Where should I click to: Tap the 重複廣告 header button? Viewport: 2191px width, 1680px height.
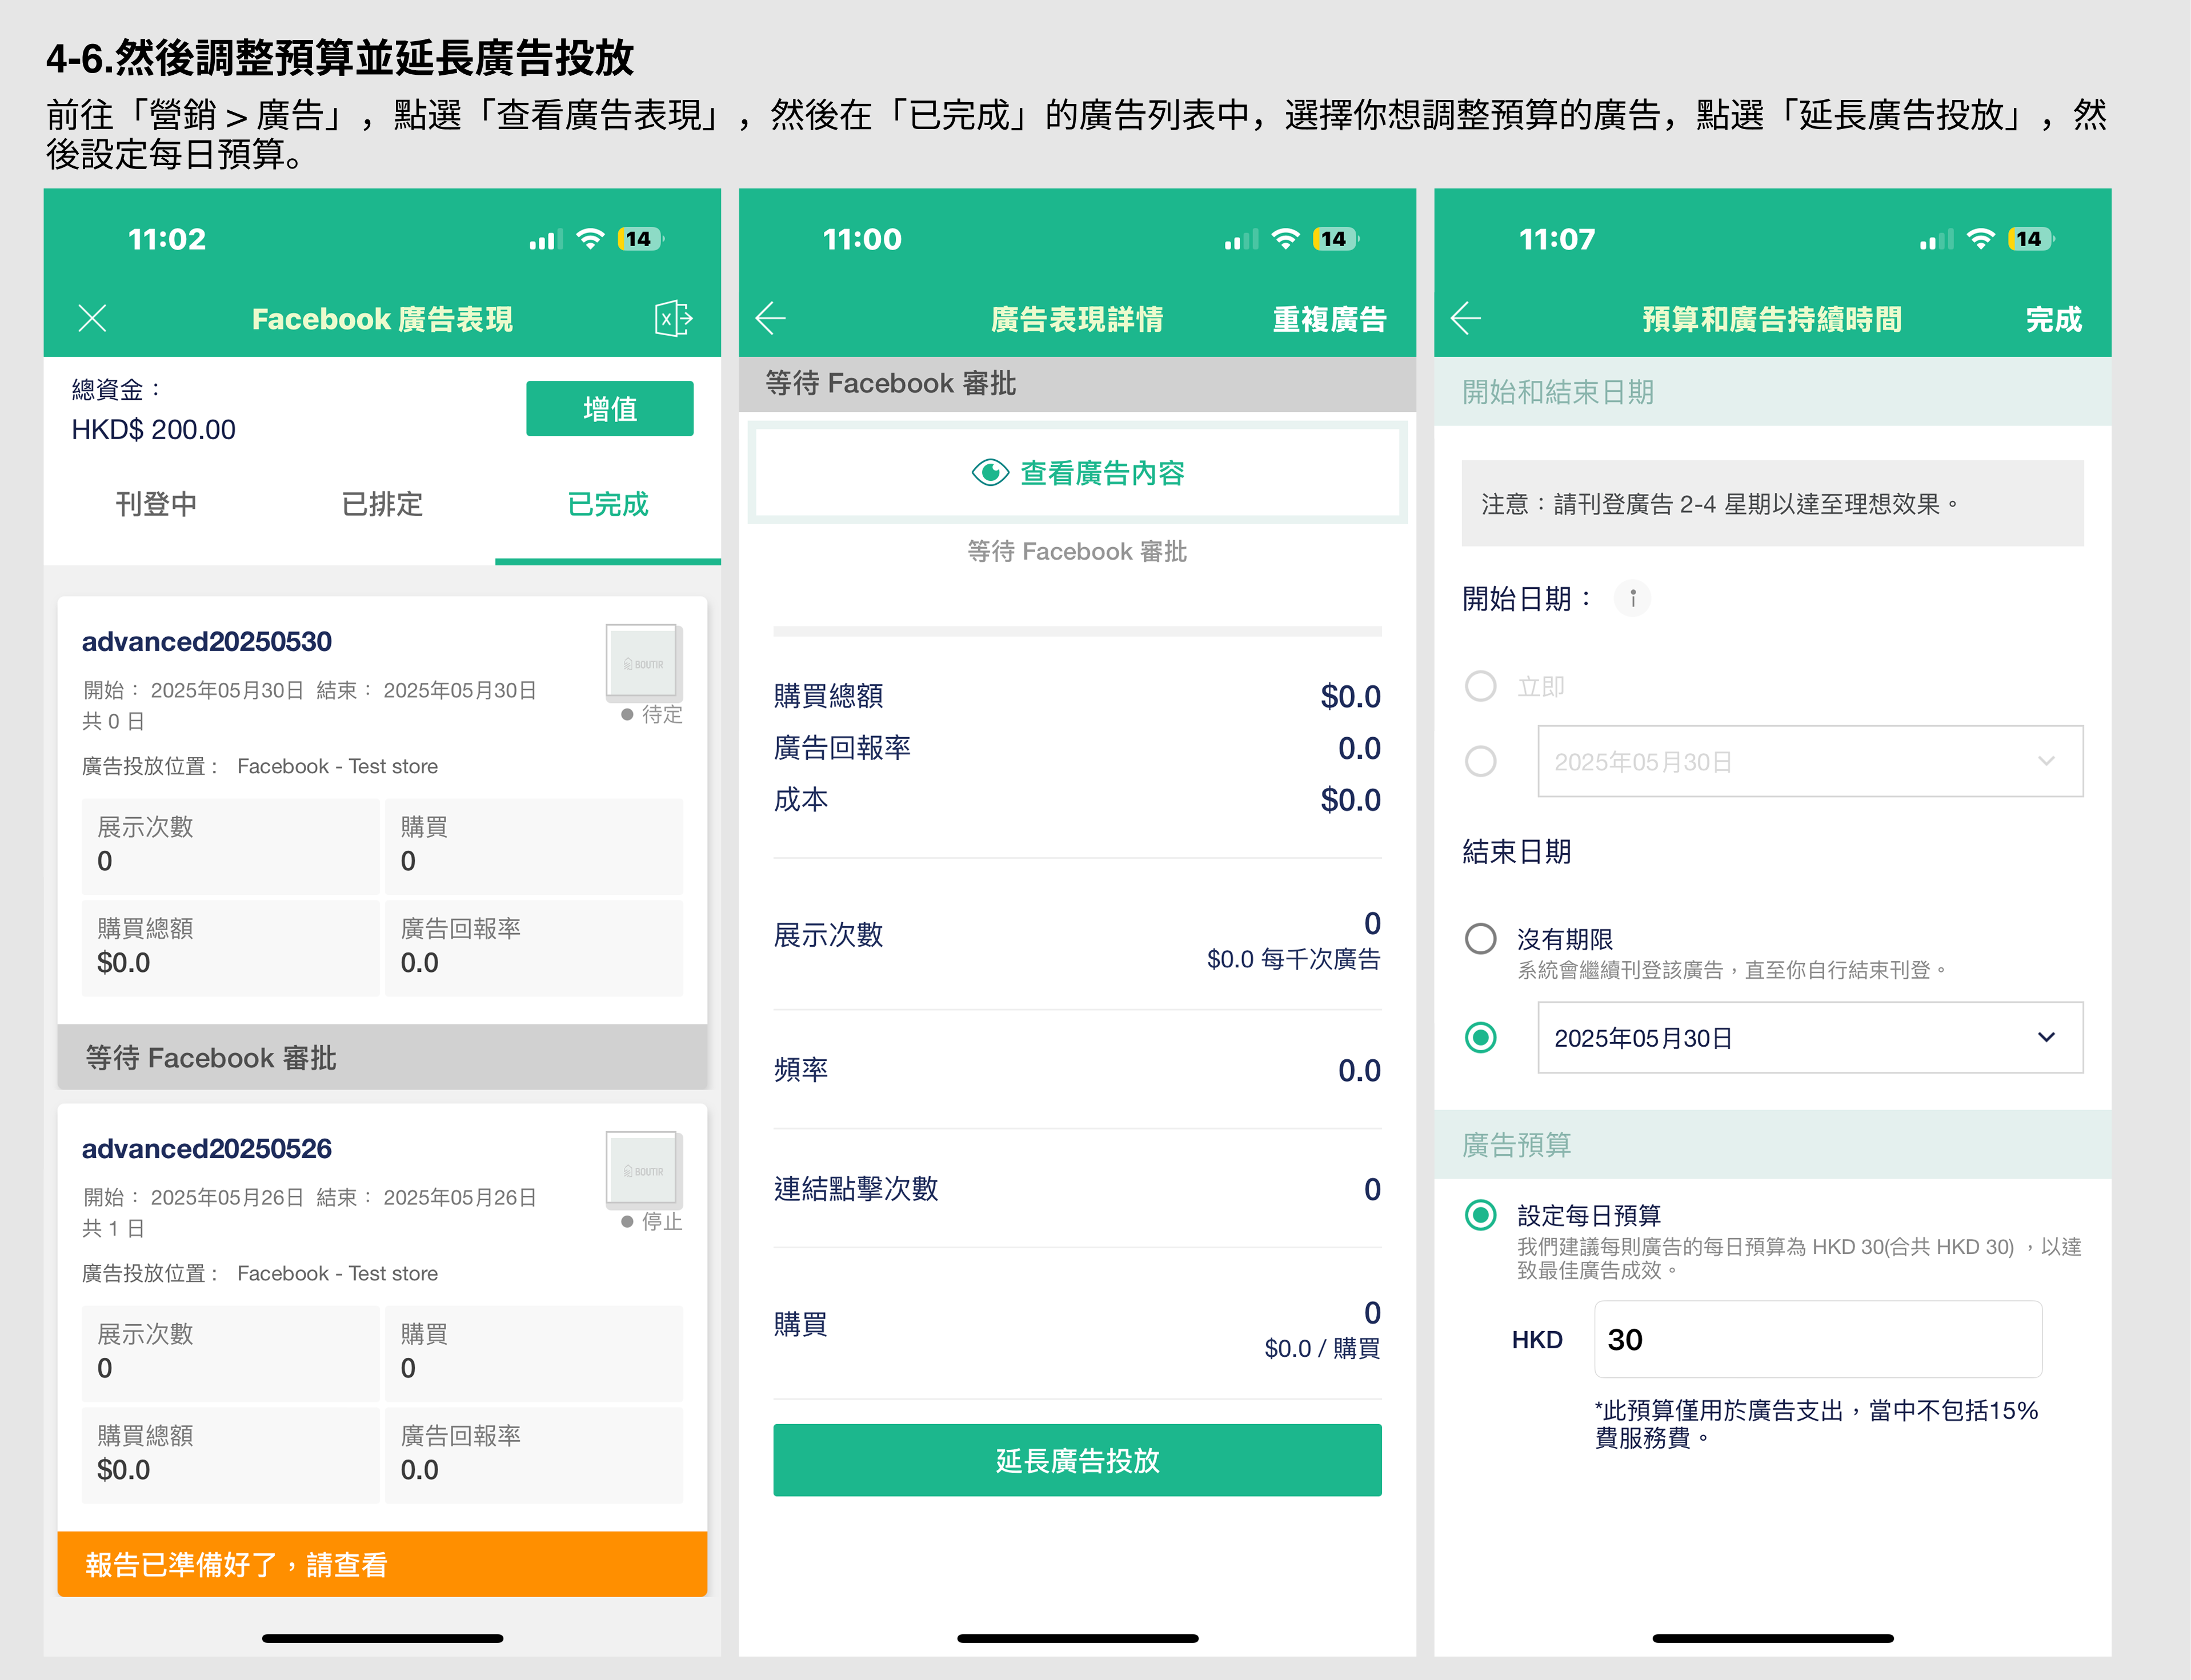pyautogui.click(x=1329, y=320)
